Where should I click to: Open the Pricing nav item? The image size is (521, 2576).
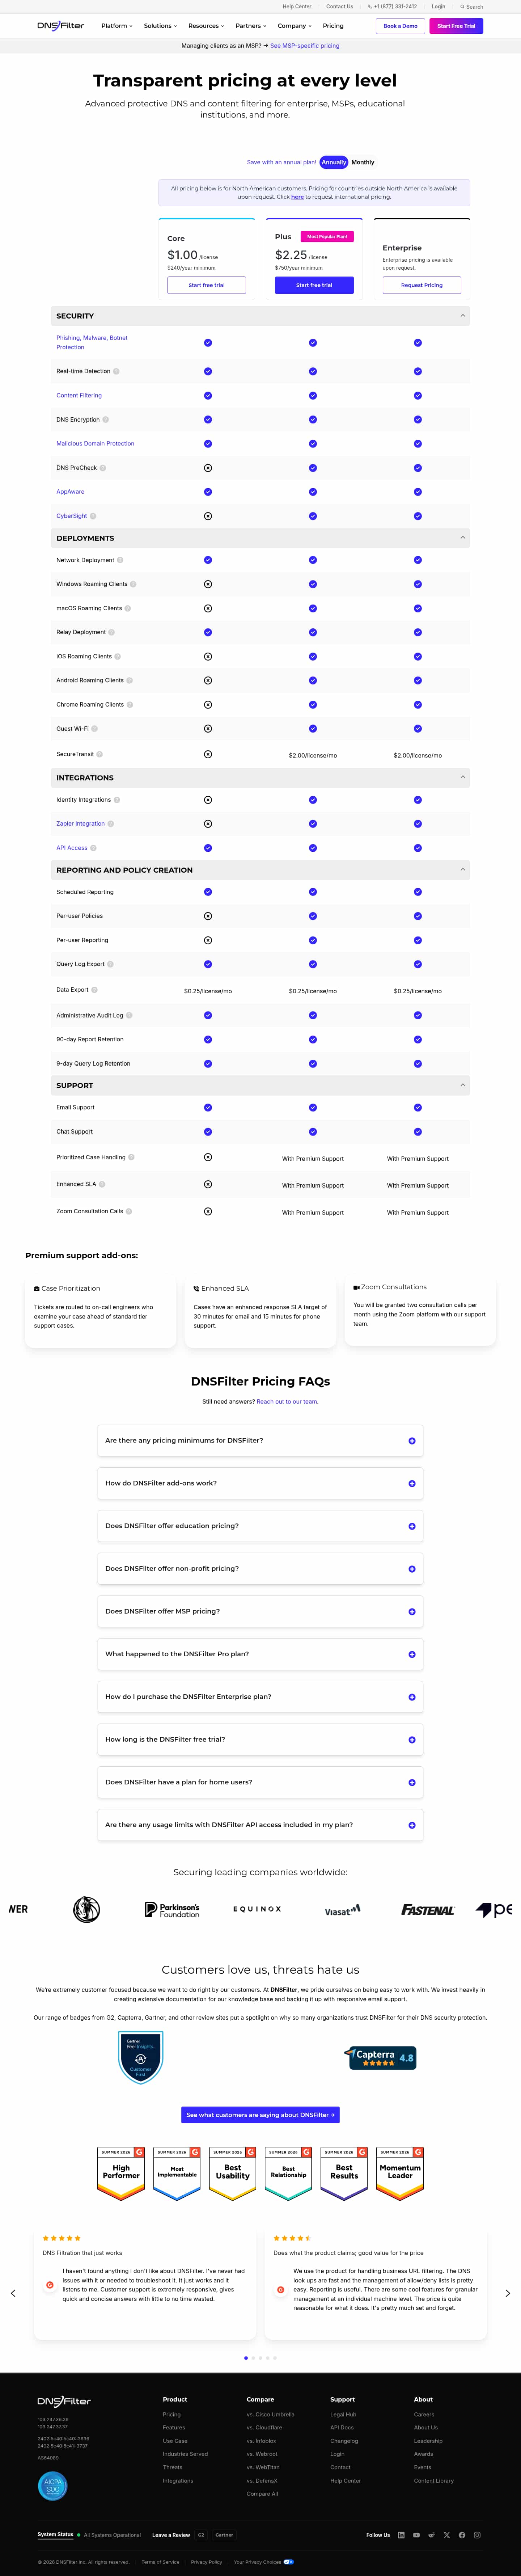(x=333, y=26)
